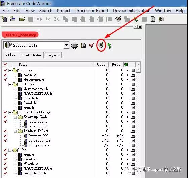Screen dimensions: 188x178
Task: Click the main.c file icon
Action: point(20,75)
